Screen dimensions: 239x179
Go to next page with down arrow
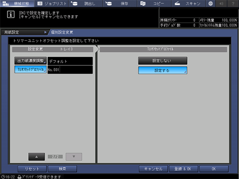coord(74,157)
